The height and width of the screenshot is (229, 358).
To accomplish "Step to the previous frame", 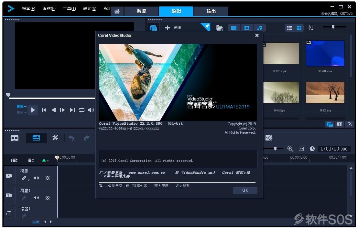I will (54, 110).
